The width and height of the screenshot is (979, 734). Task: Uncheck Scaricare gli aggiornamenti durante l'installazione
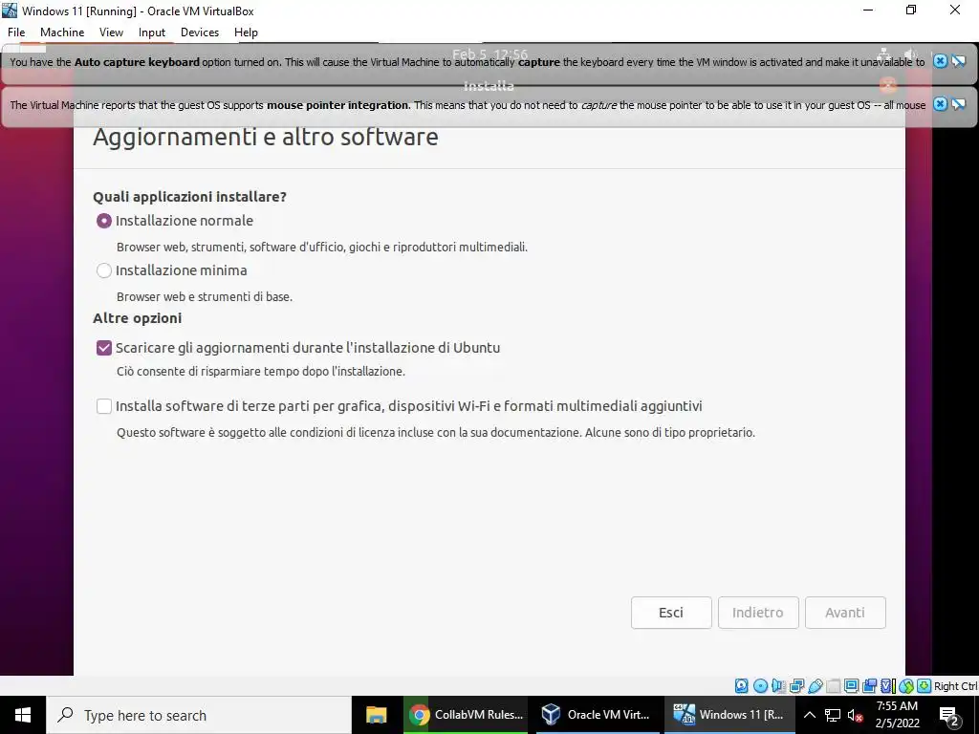pyautogui.click(x=104, y=348)
